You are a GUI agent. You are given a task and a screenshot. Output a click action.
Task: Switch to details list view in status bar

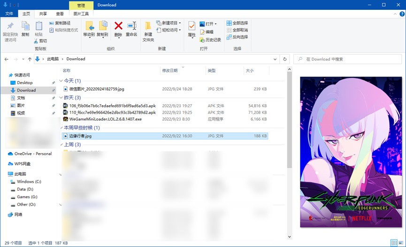[x=393, y=243]
